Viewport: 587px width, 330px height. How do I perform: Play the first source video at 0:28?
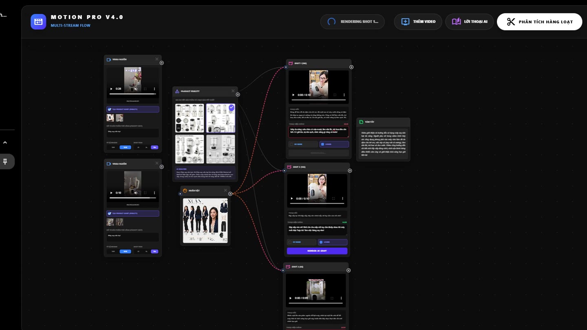(111, 89)
